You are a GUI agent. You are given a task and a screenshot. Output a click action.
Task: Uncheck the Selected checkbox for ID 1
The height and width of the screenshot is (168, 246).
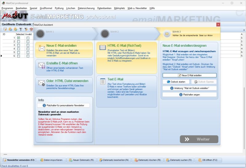pyautogui.click(x=18, y=38)
